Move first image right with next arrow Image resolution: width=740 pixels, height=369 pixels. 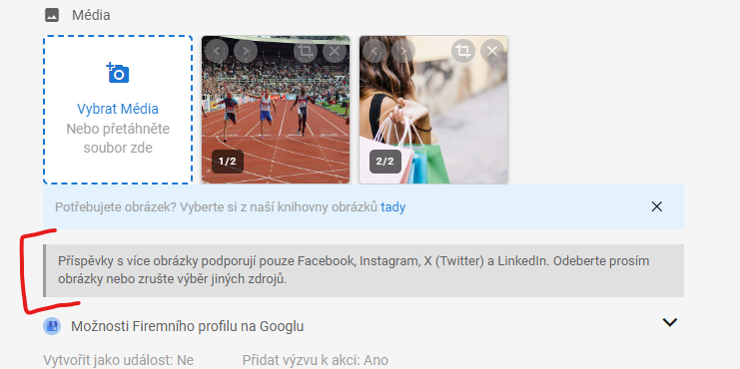(246, 51)
